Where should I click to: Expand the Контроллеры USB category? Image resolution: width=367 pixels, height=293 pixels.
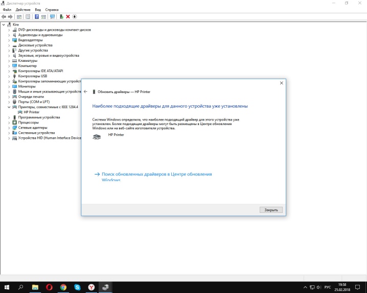[x=9, y=76]
